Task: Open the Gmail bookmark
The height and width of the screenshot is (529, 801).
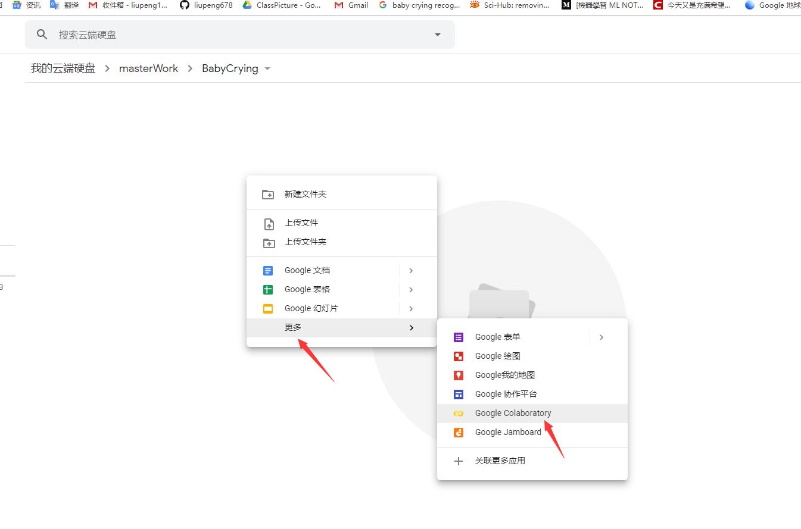Action: pyautogui.click(x=351, y=5)
